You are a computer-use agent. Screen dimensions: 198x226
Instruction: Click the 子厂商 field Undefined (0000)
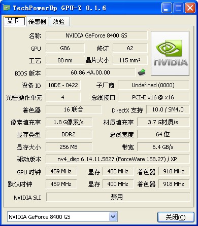click(x=153, y=85)
